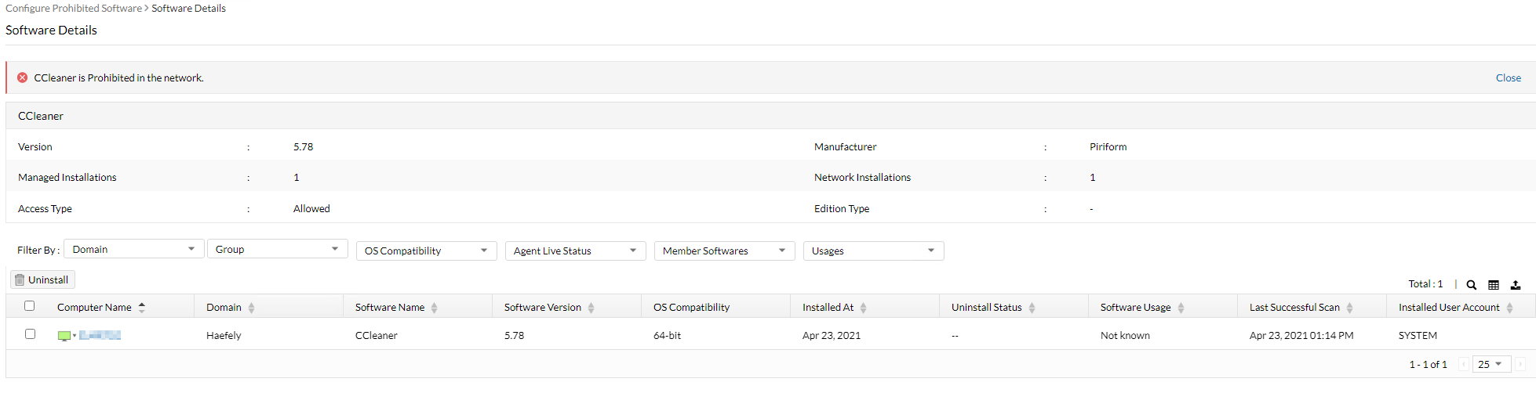Viewport: 1536px width, 393px height.
Task: Click the green computer monitor icon
Action: [64, 336]
